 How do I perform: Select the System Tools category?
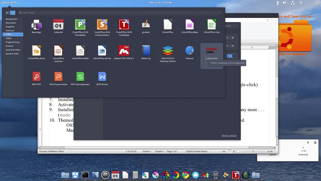(x=13, y=54)
